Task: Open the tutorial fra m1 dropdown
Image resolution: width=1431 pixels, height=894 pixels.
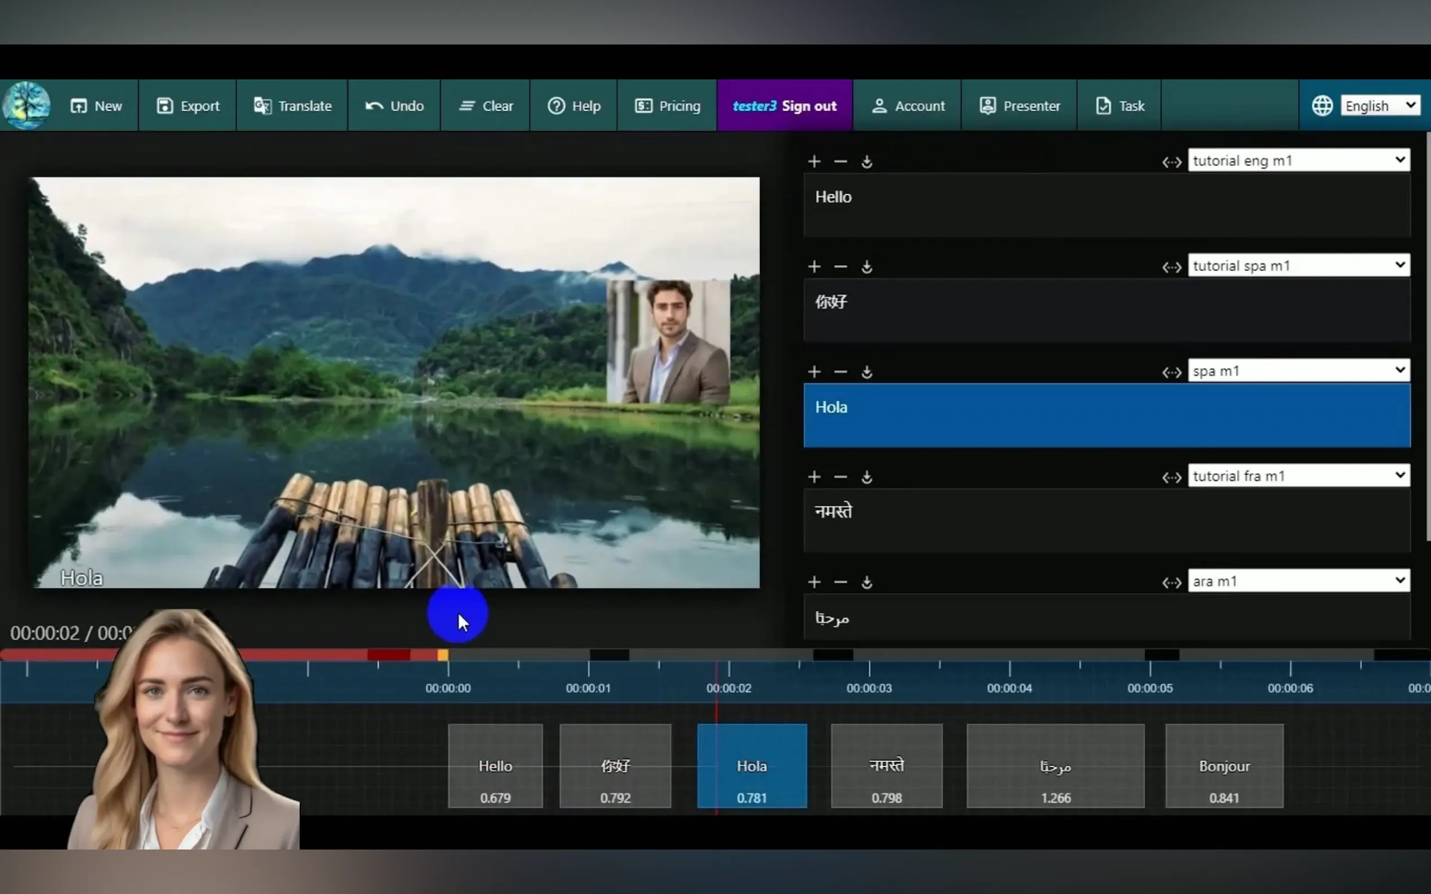Action: [x=1298, y=476]
